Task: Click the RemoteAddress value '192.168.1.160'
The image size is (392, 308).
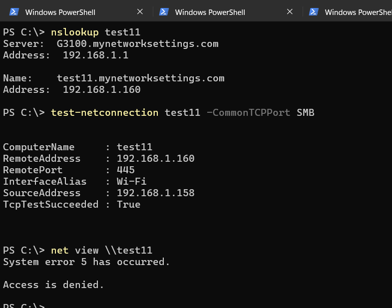Action: pyautogui.click(x=155, y=159)
